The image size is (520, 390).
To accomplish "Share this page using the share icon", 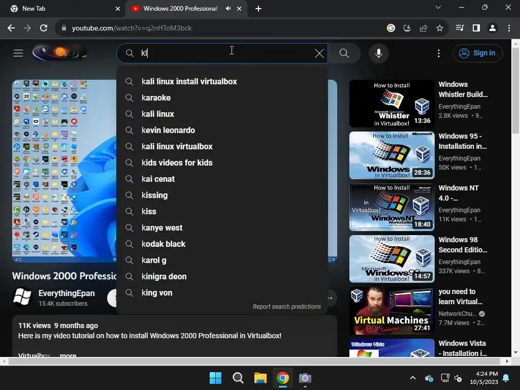I will pos(424,28).
